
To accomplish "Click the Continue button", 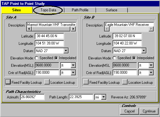I will click(x=149, y=111).
